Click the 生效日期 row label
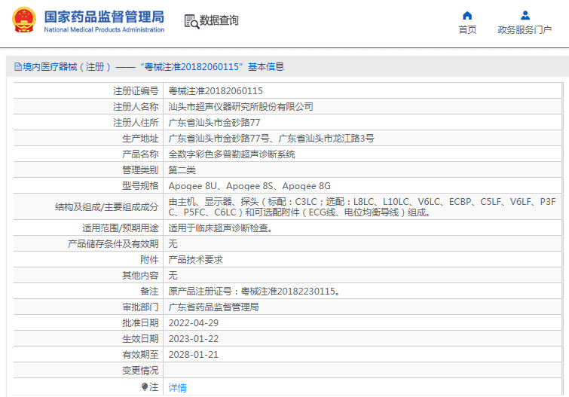 pos(140,339)
